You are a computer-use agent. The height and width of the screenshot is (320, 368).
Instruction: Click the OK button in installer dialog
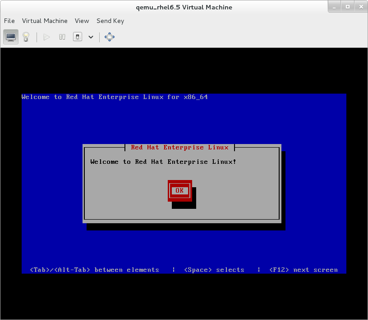[x=180, y=191]
